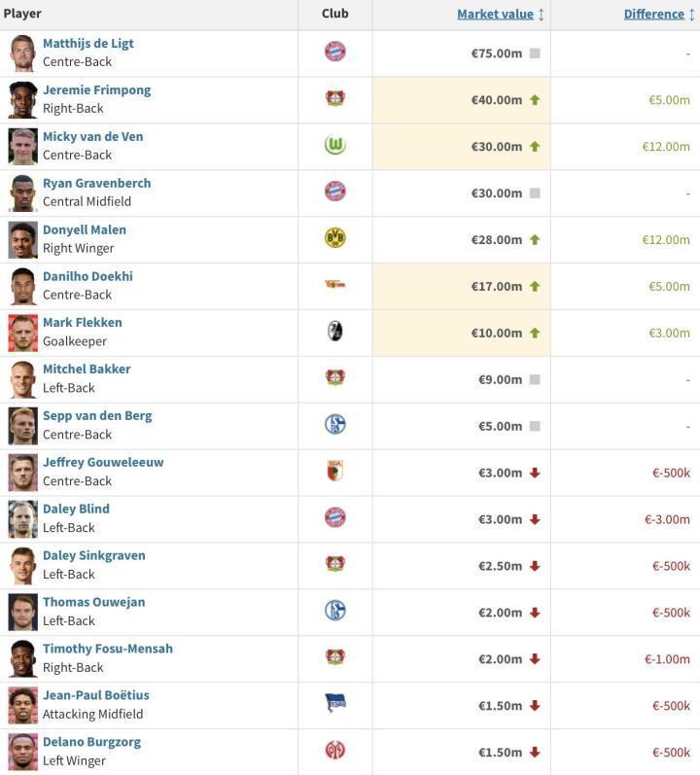Go to Daley Blind's profile page

(76, 509)
